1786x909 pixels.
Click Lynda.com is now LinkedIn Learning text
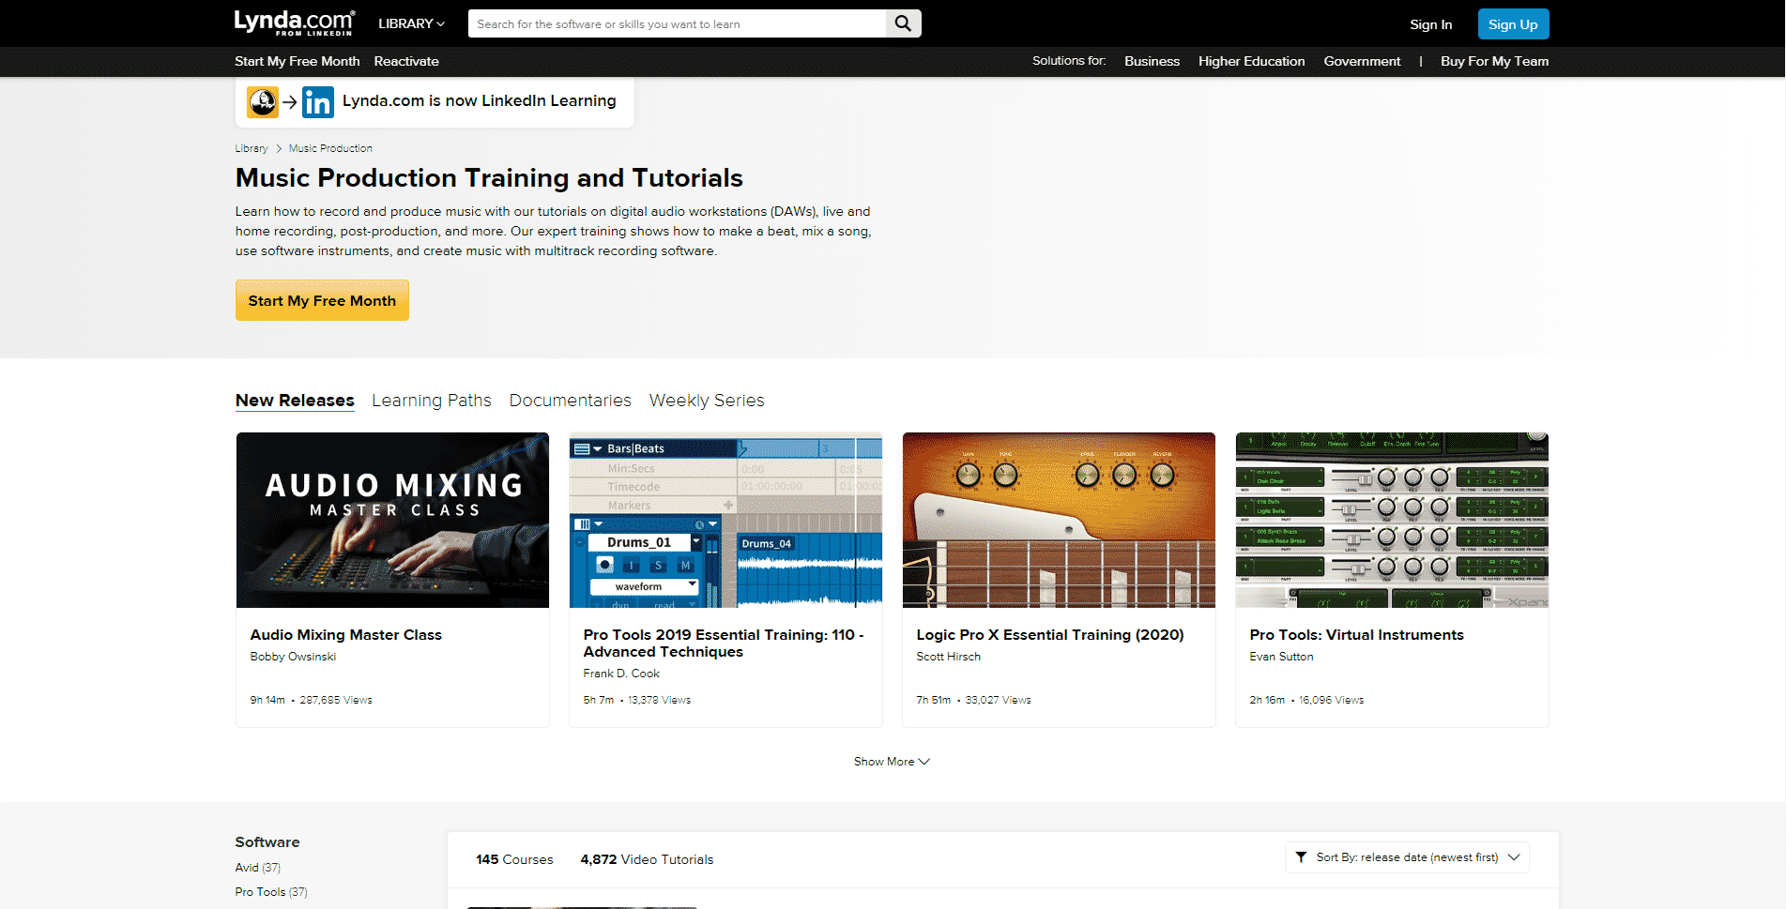479,101
